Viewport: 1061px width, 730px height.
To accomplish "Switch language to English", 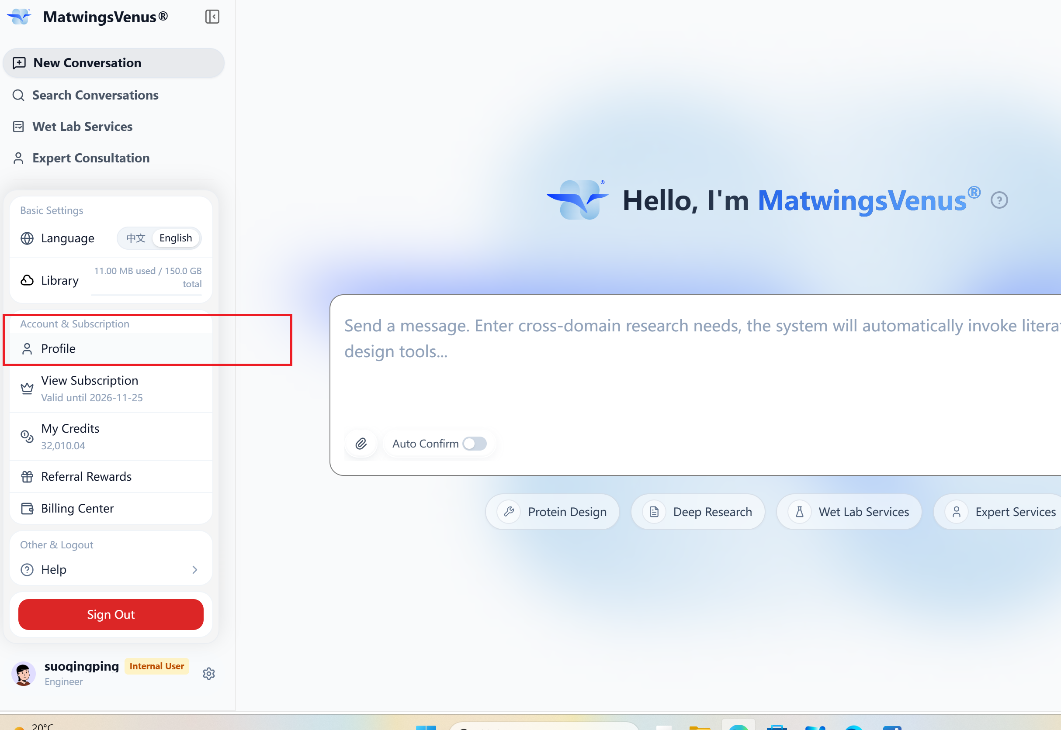I will [x=176, y=238].
